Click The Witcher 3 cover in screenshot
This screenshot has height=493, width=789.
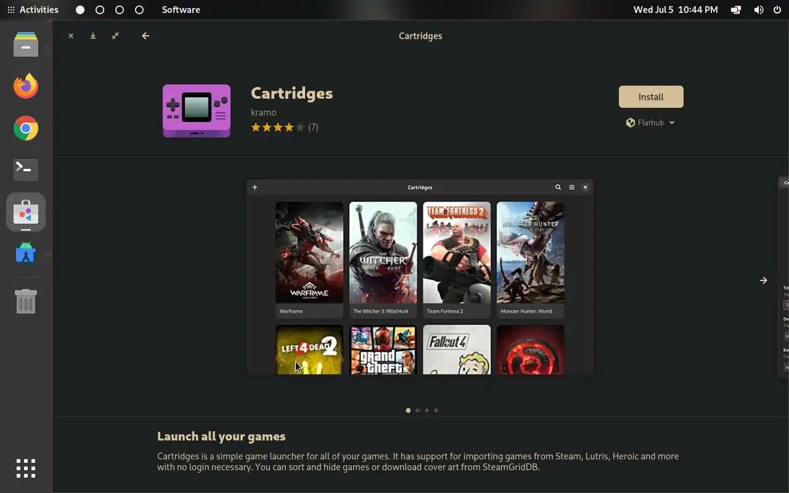pos(383,253)
